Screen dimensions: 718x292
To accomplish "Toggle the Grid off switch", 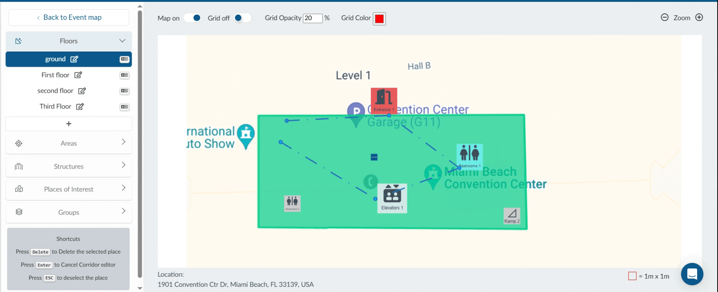I will 242,18.
